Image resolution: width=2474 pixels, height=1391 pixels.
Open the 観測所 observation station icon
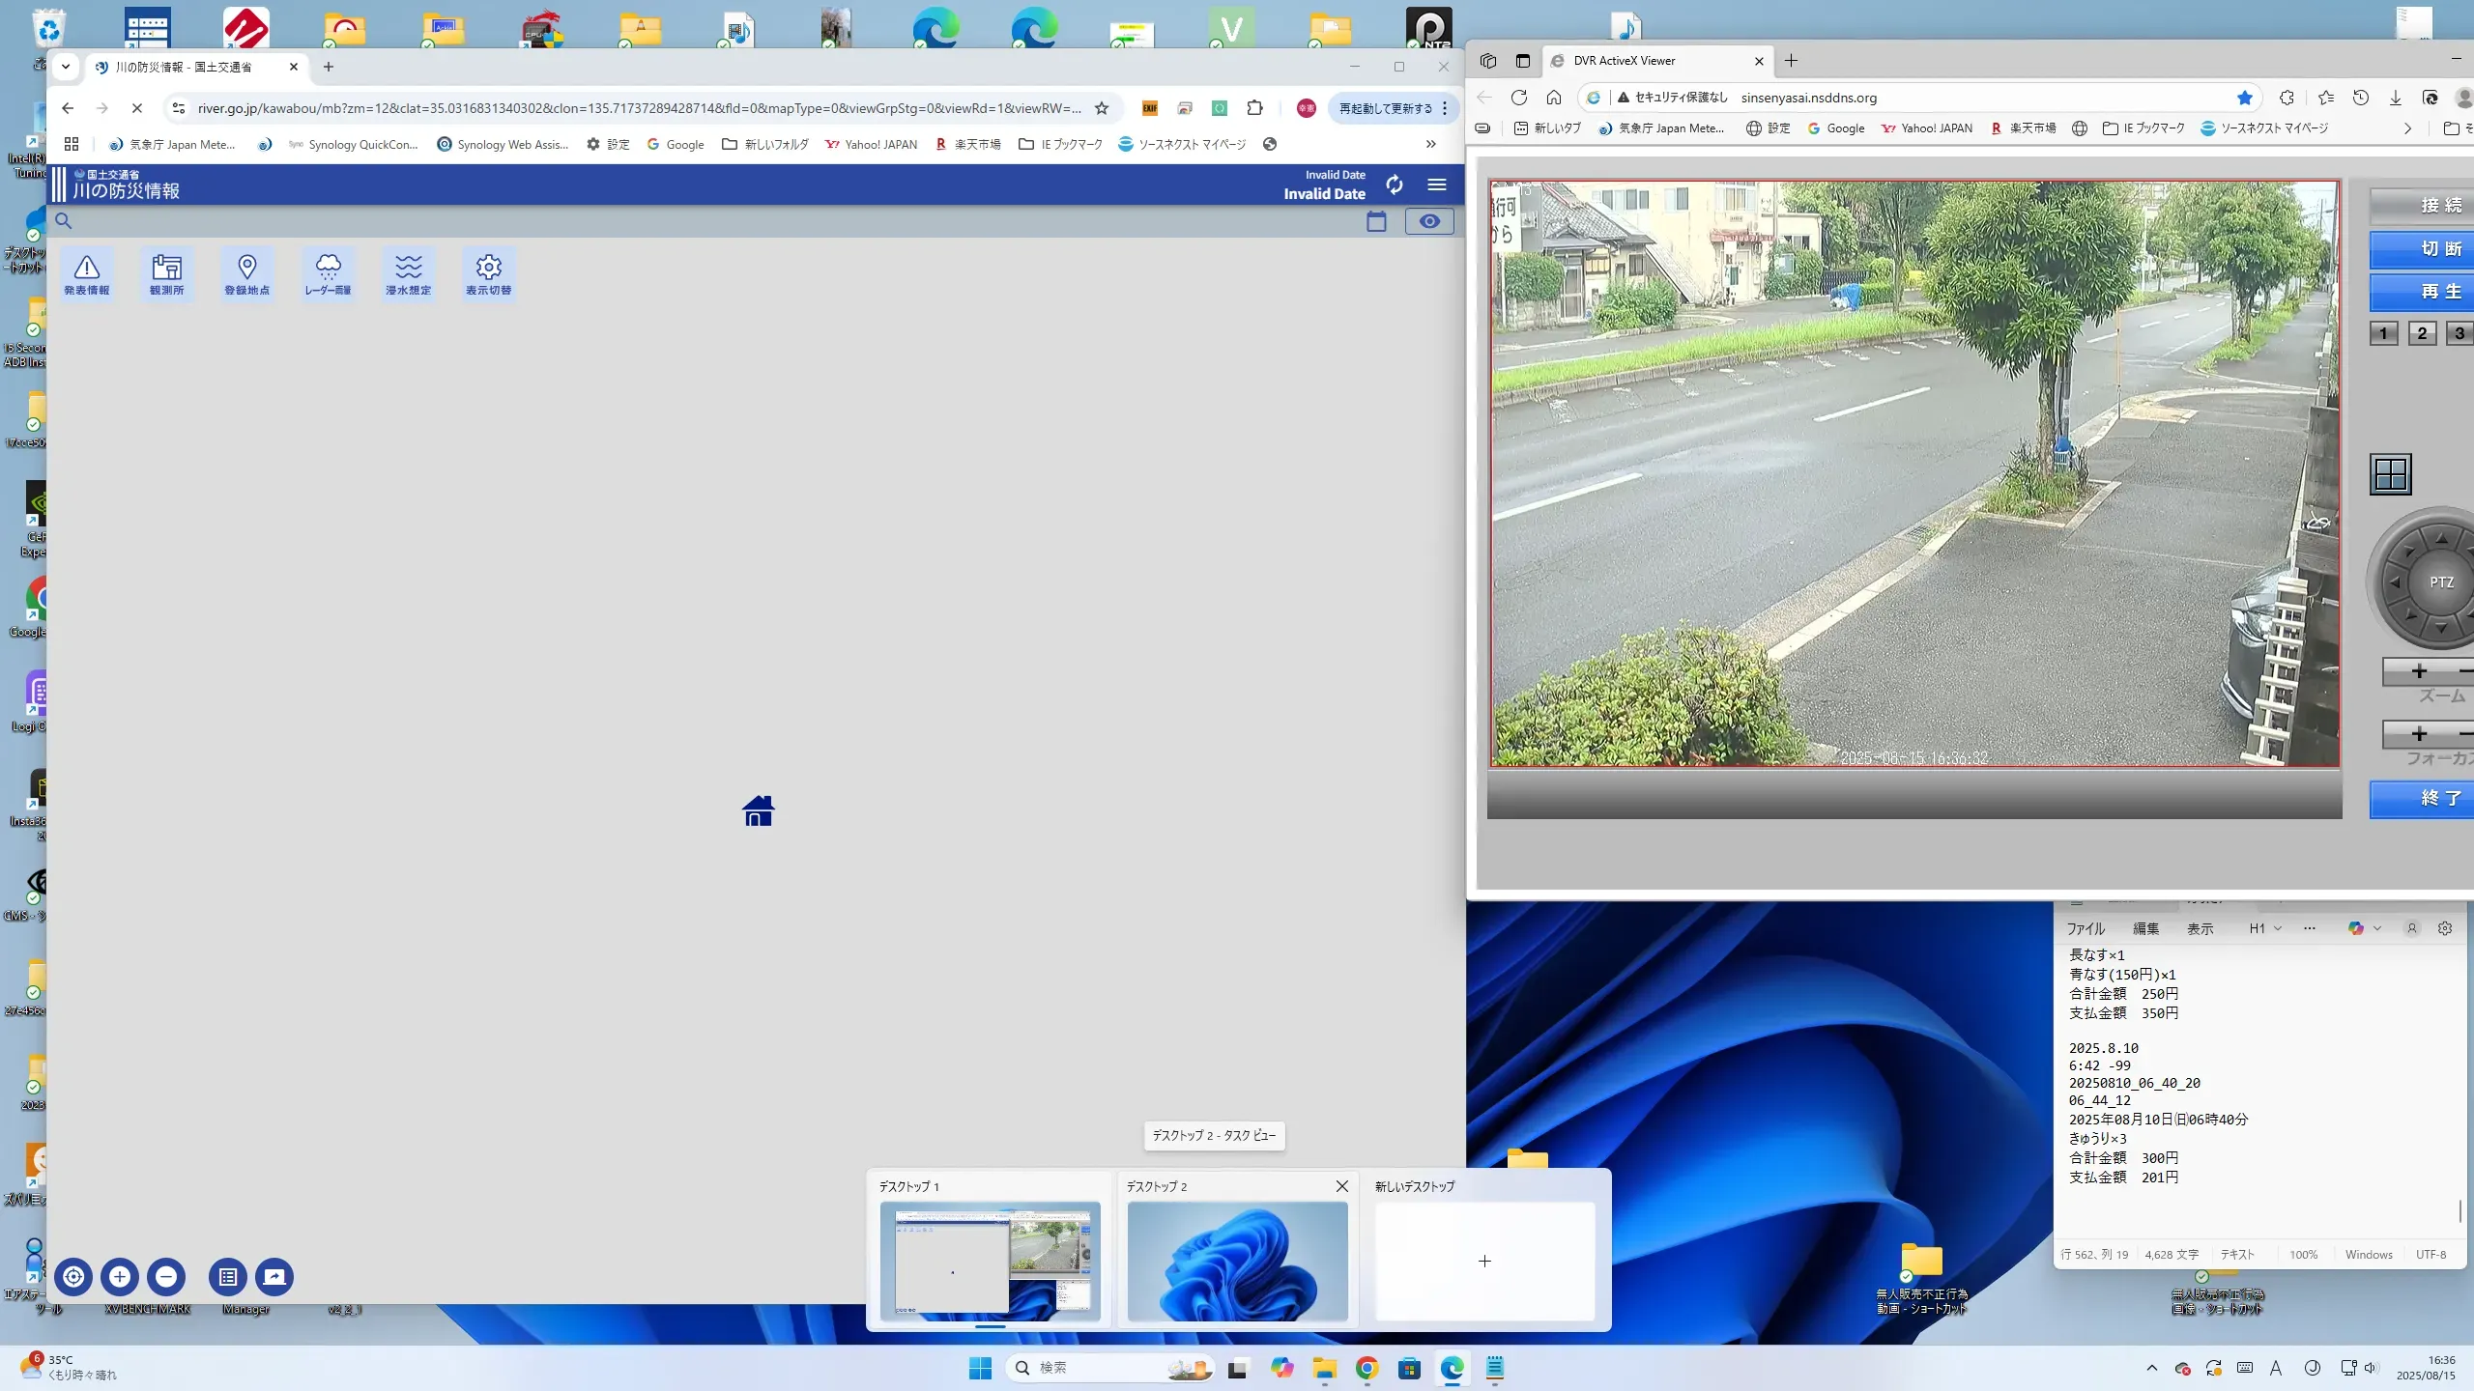(166, 273)
